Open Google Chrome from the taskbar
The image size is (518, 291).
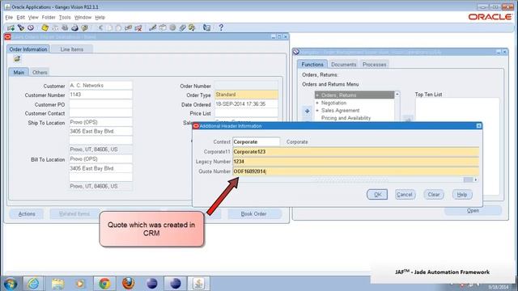click(104, 284)
